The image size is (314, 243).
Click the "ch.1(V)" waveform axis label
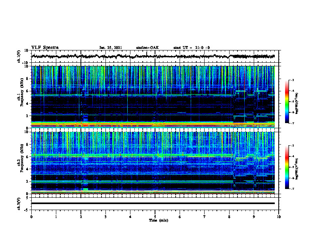pos(19,56)
